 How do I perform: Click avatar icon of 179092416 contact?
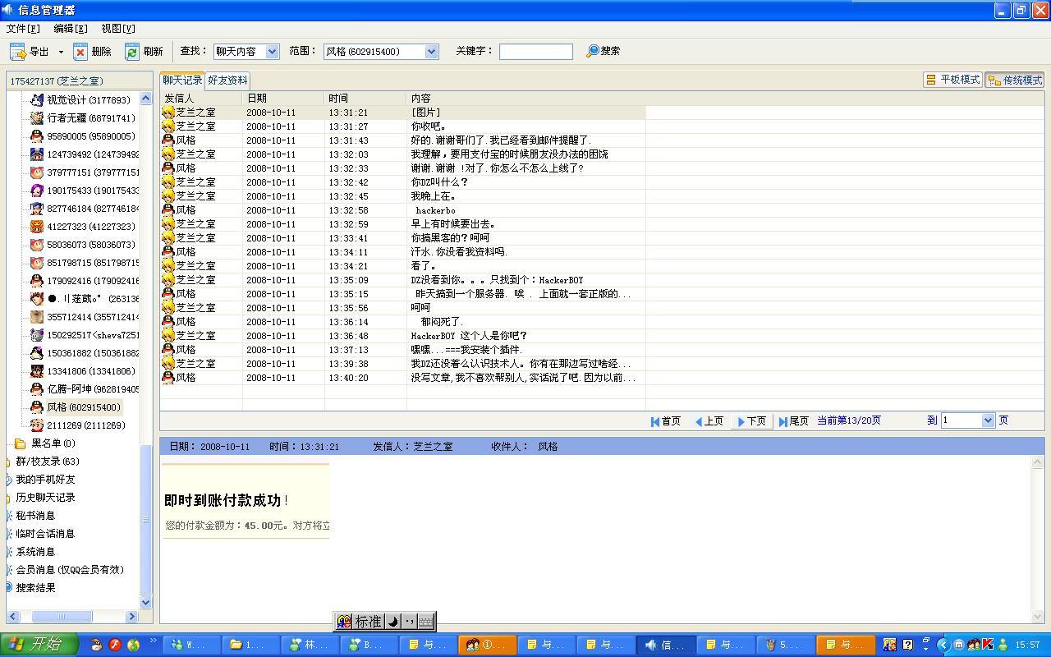coord(36,281)
